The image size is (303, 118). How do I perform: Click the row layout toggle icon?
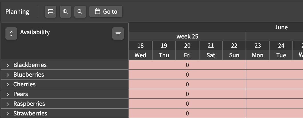tap(51, 12)
